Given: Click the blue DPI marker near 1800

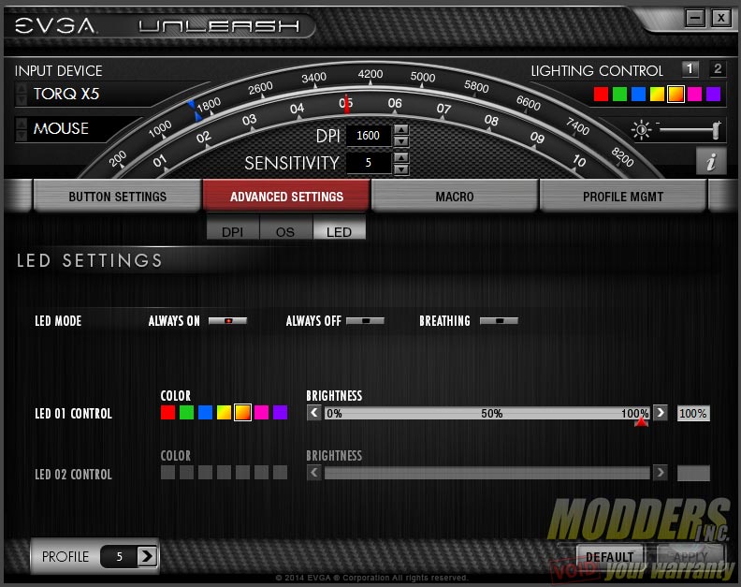Looking at the screenshot, I should 194,110.
